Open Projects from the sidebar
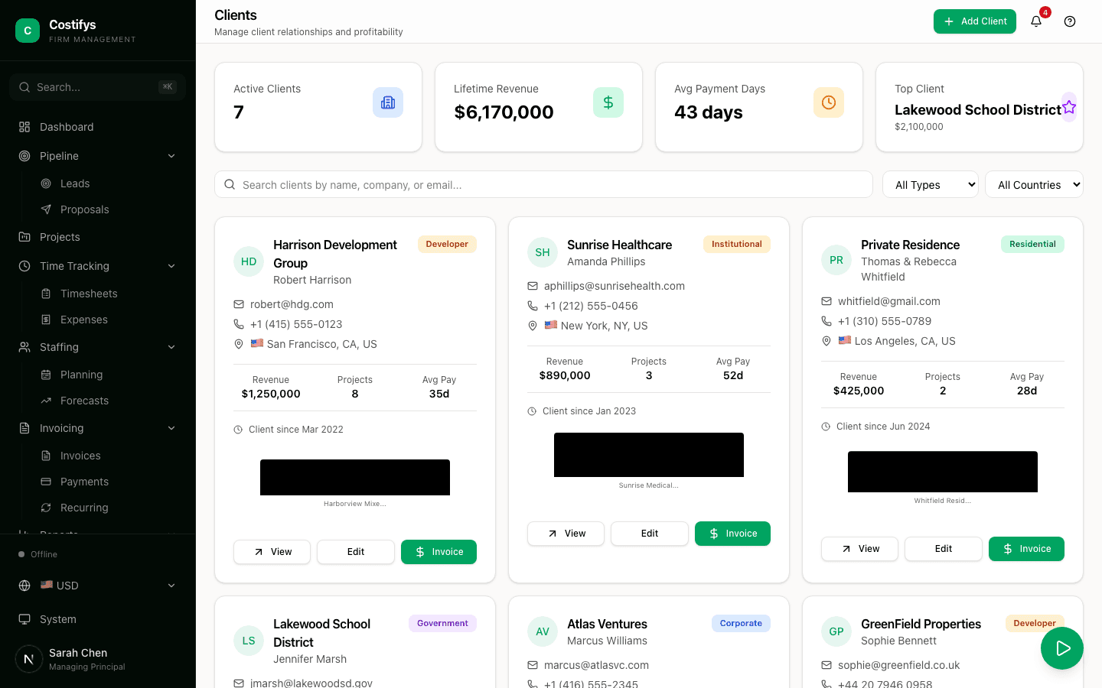Screen dimensions: 1102x688 (61, 237)
